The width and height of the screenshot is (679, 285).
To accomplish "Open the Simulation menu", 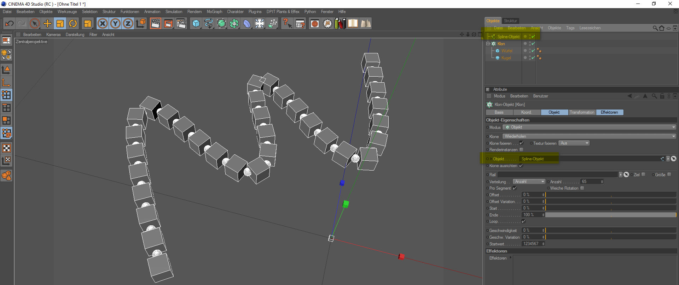I will [x=174, y=12].
